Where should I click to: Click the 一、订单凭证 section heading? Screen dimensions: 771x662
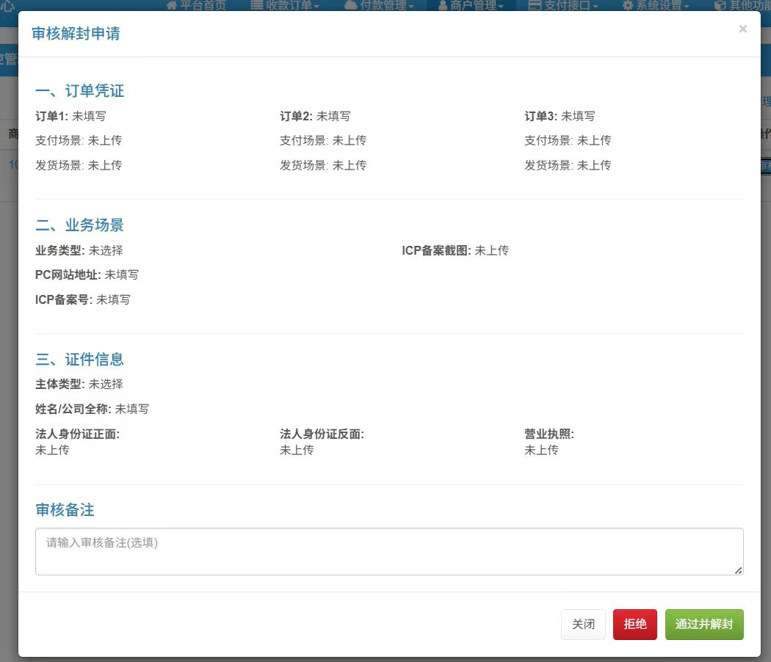coord(80,91)
